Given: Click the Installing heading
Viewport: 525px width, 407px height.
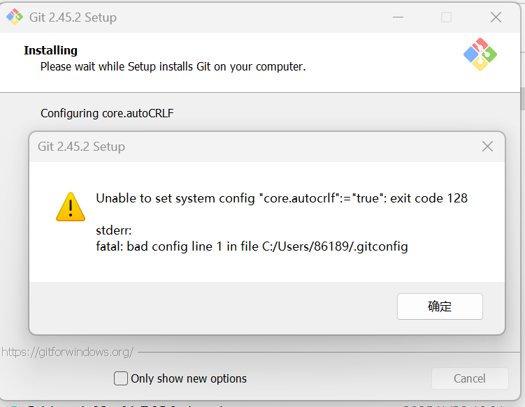Looking at the screenshot, I should 50,50.
